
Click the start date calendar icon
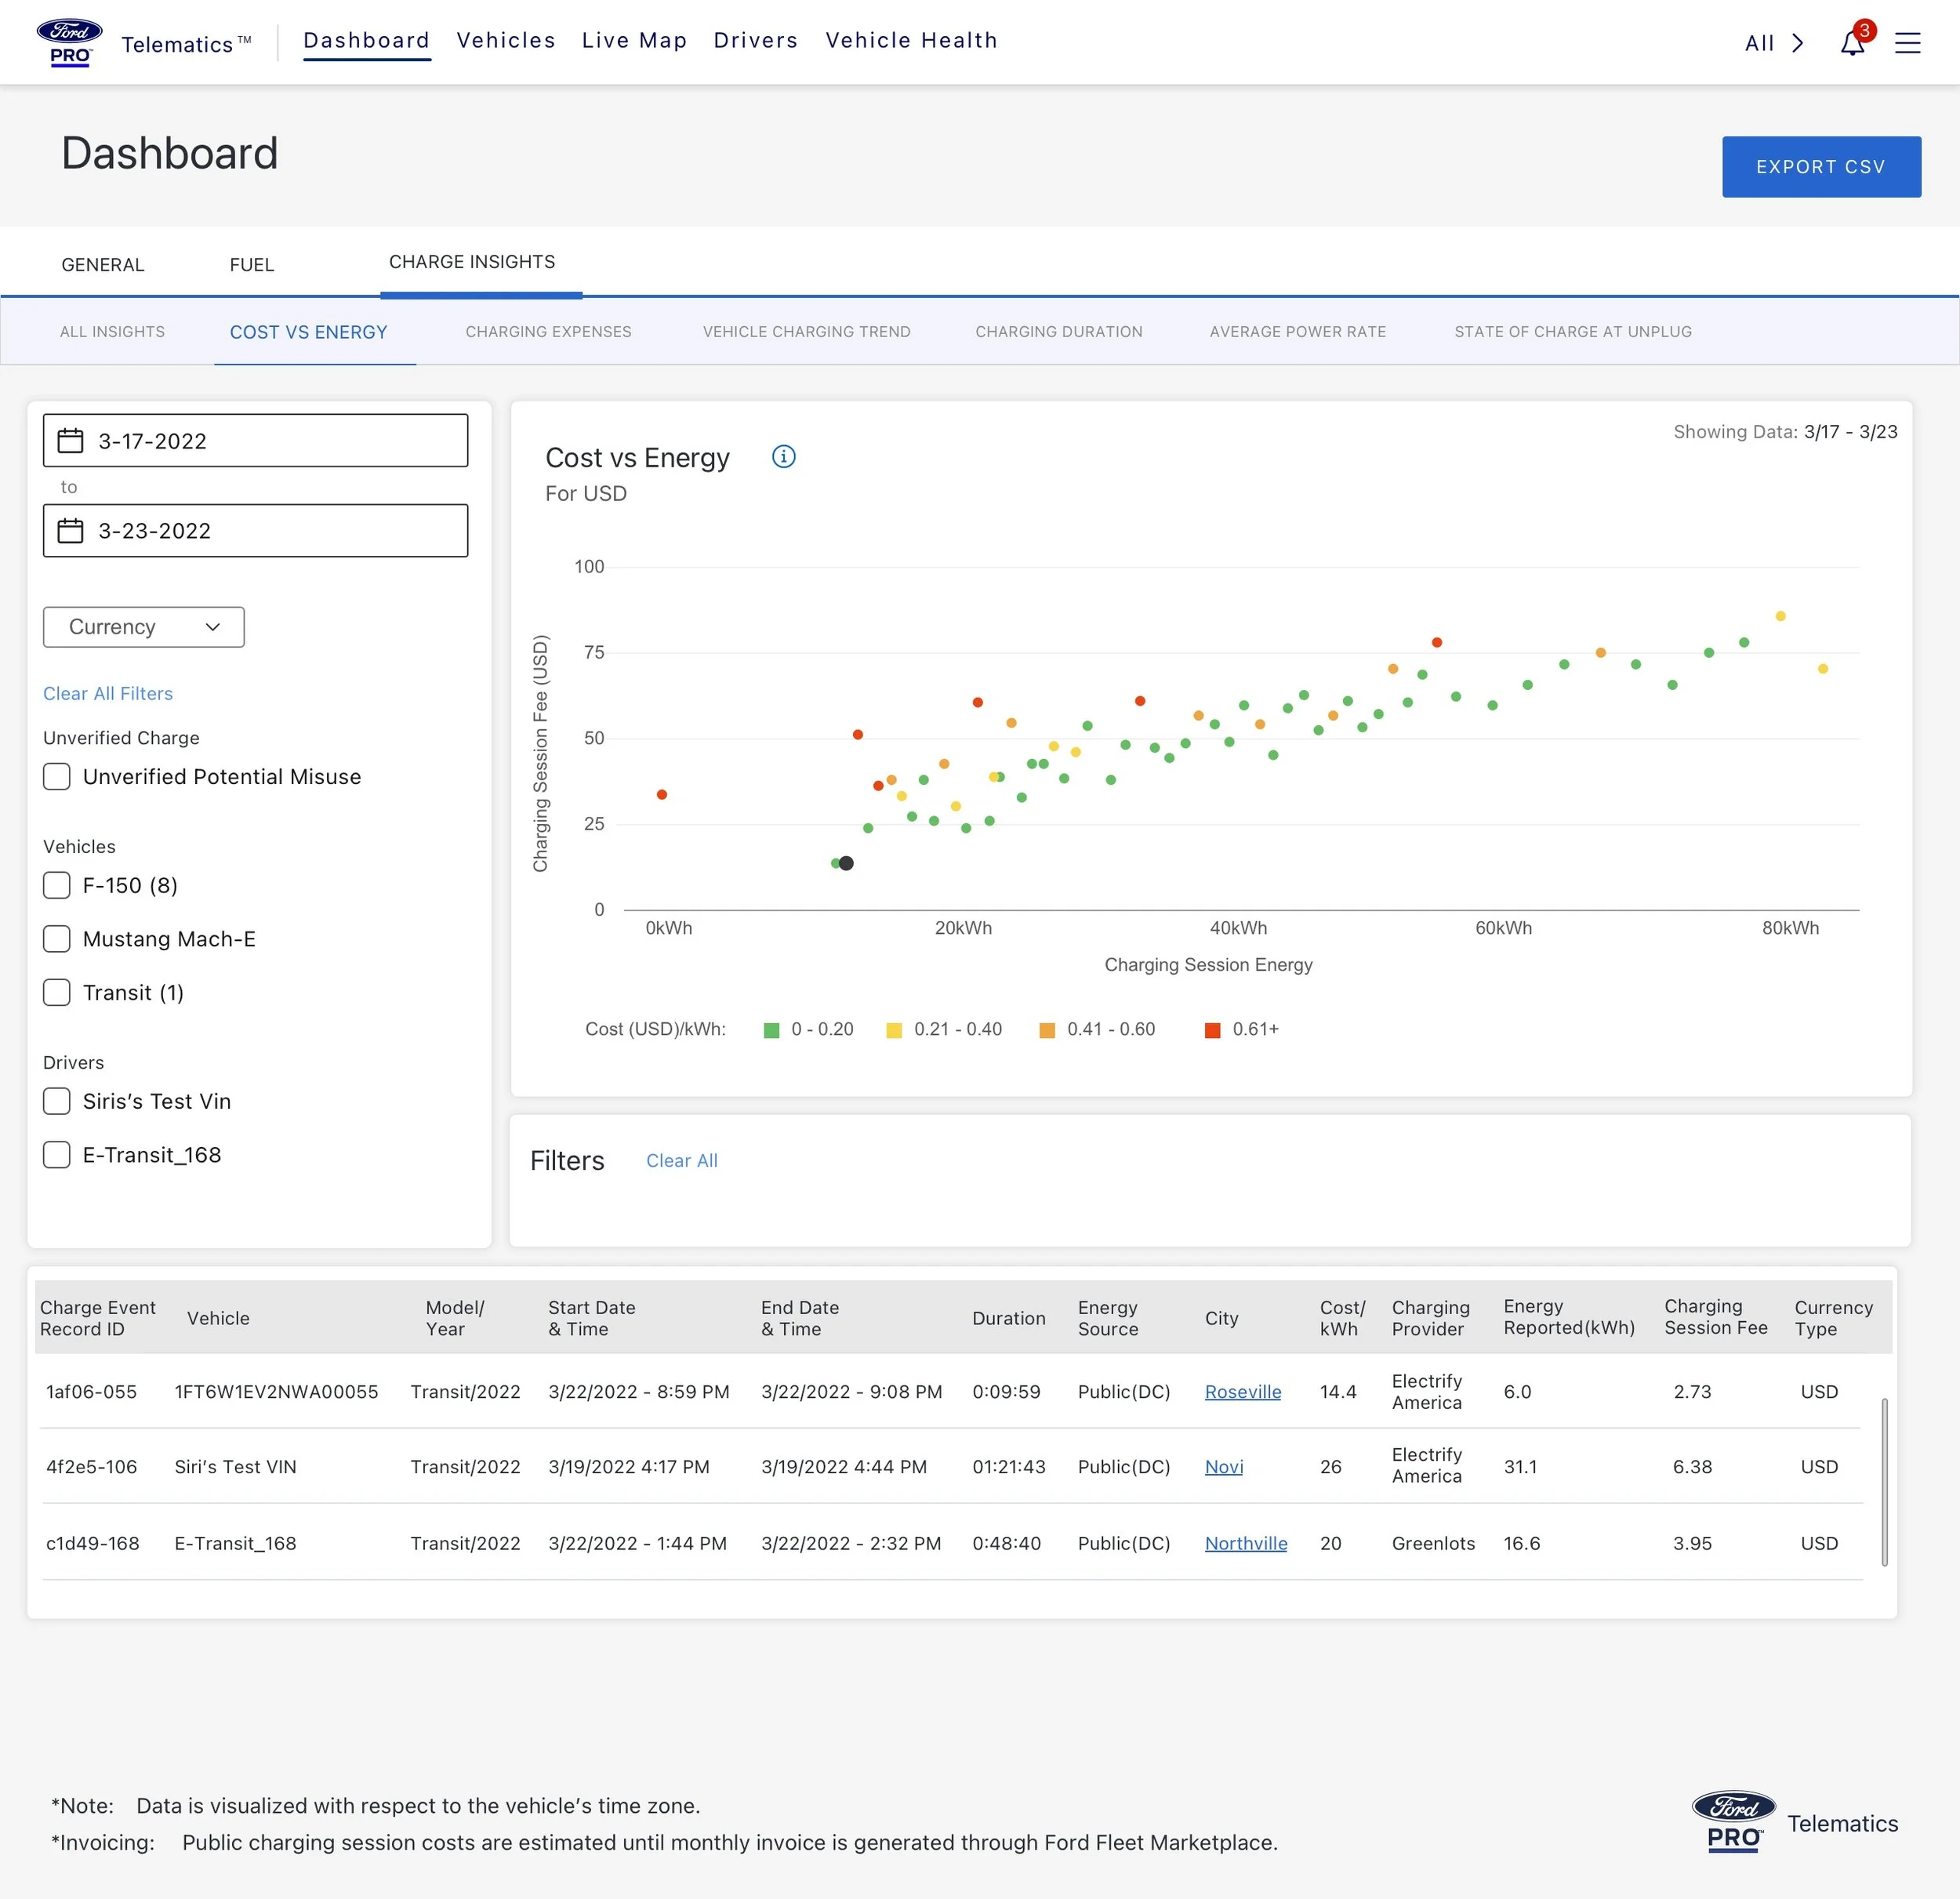(71, 441)
